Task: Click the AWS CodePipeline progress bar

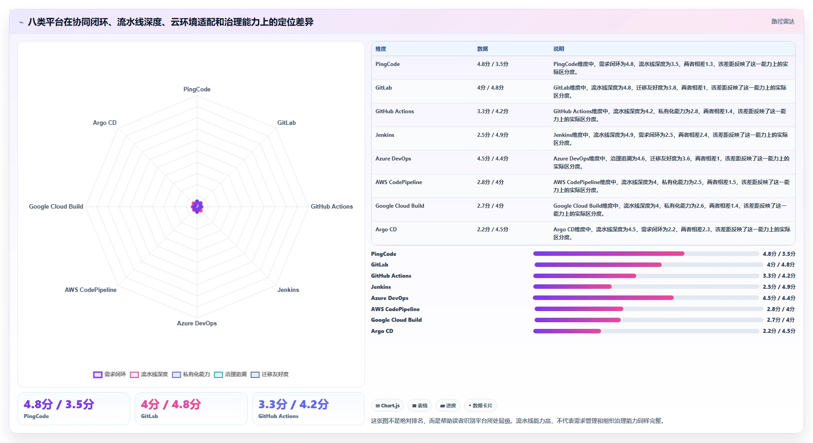Action: (649, 309)
